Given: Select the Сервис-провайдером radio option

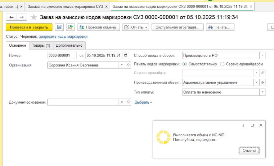Looking at the screenshot, I should coord(222,64).
